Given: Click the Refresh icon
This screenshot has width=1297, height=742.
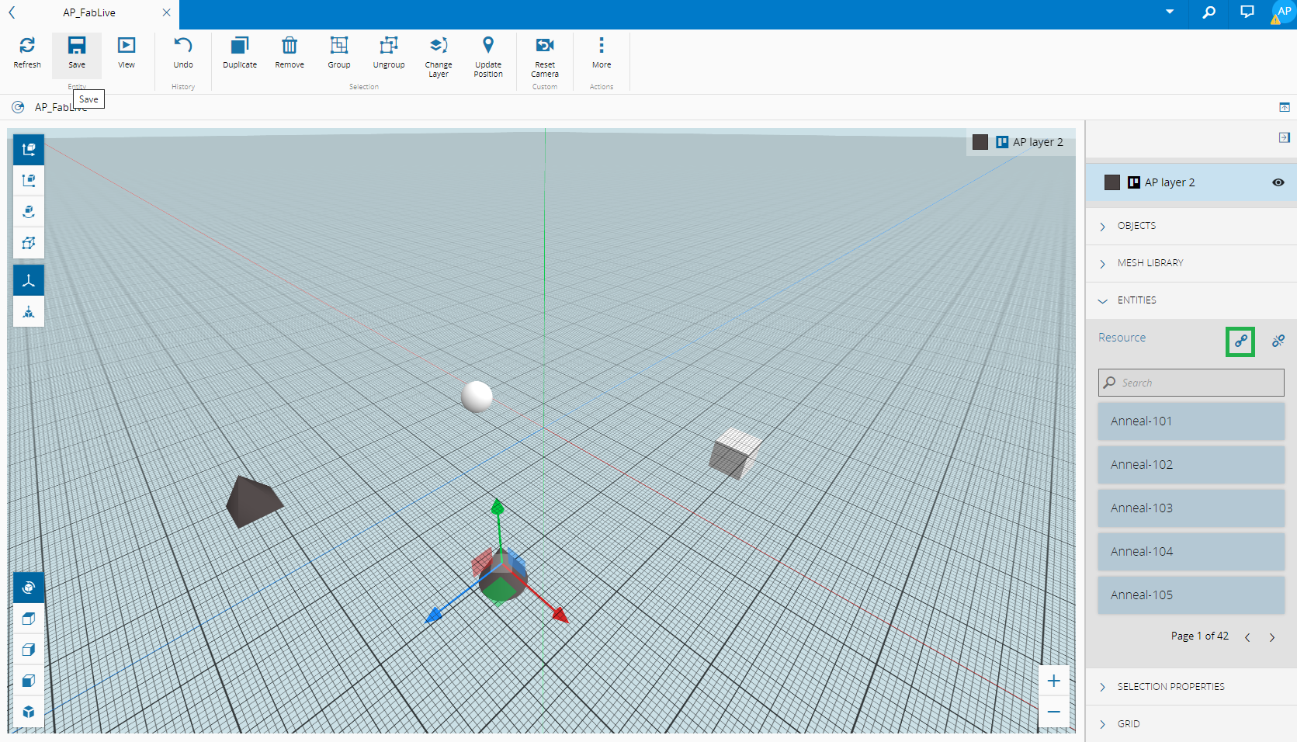Looking at the screenshot, I should coord(27,46).
